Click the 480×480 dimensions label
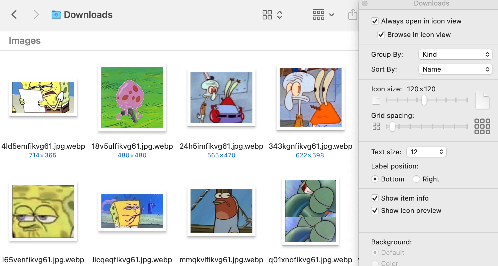Screen dimensions: 498x266 click(x=132, y=156)
